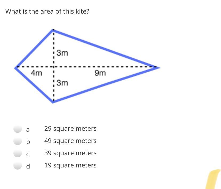Click the '9m' label on the kite
221x189 pixels.
click(100, 73)
